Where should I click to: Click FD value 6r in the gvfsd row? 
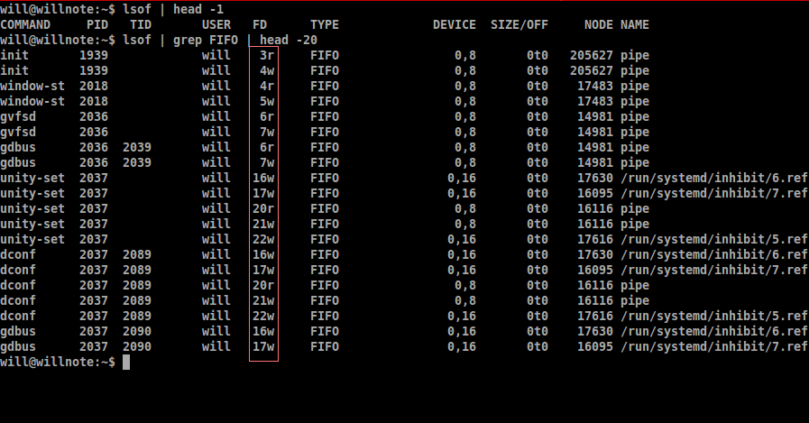point(267,116)
